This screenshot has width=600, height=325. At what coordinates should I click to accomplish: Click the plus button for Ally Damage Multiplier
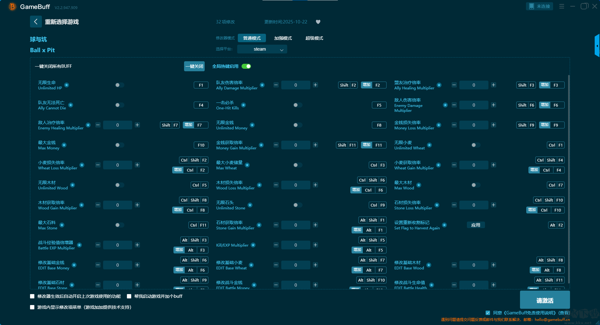[315, 85]
